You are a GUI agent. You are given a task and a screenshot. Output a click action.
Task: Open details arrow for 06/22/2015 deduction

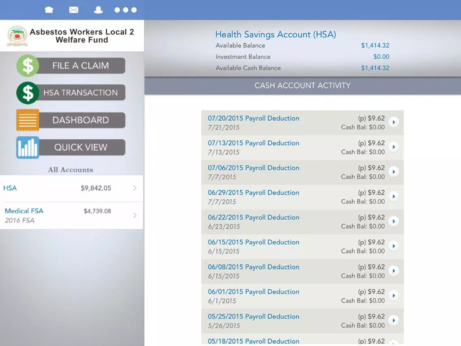pos(394,221)
